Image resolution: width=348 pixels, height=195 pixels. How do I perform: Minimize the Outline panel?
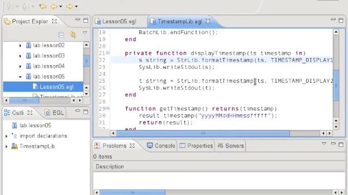coord(77,110)
